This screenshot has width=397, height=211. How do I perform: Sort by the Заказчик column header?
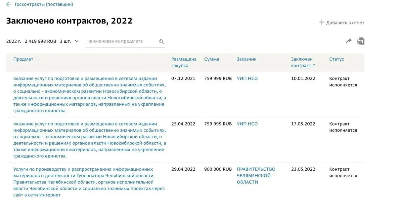click(x=246, y=59)
